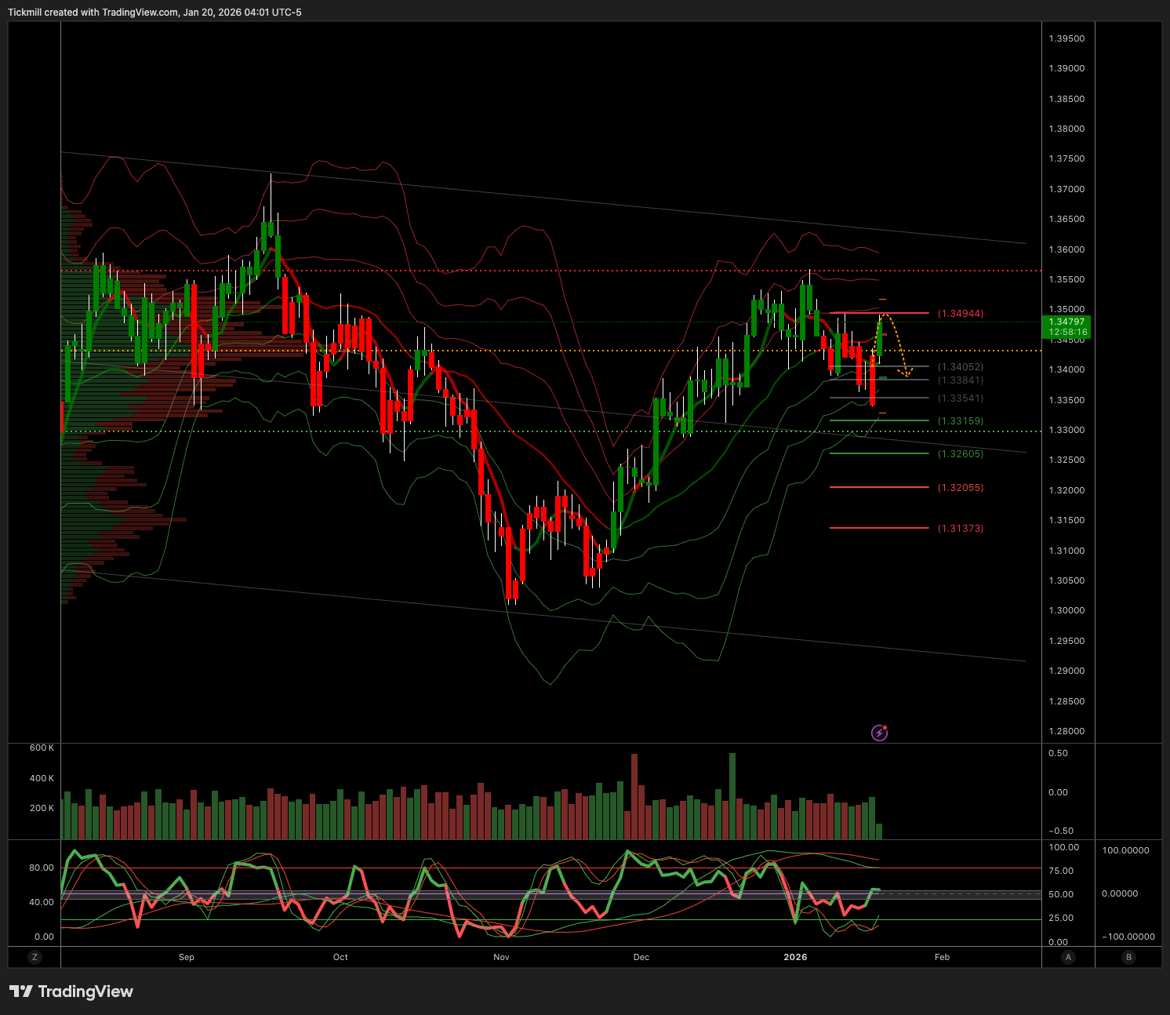Click the Z timezone button
Viewport: 1170px width, 1015px height.
point(34,957)
